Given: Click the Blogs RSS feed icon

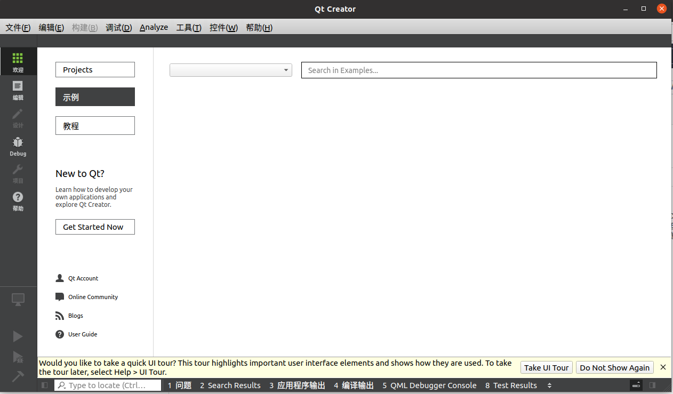Looking at the screenshot, I should click(x=60, y=316).
